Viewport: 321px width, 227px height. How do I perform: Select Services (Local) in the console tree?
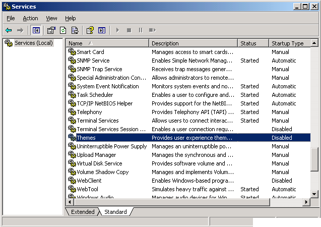pos(33,43)
